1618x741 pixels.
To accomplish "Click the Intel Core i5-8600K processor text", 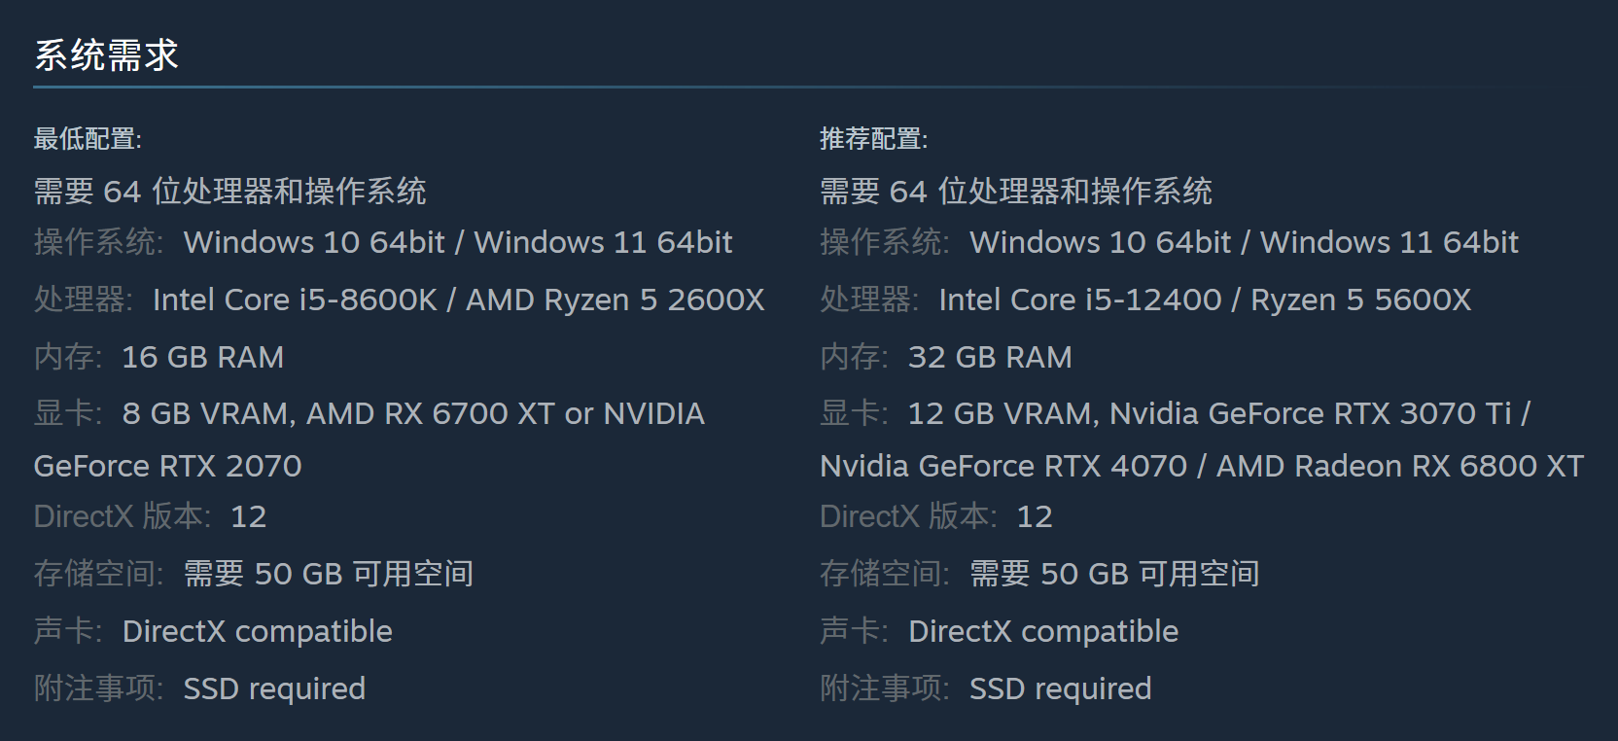I will point(295,300).
